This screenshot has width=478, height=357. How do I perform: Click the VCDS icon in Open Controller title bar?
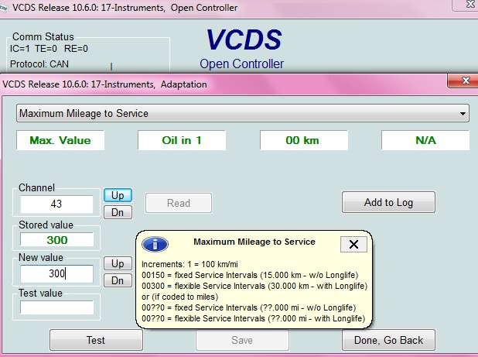(4, 8)
